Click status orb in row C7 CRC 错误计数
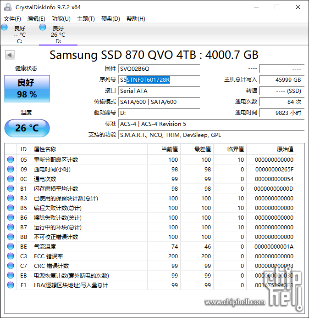The height and width of the screenshot is (318, 309). pyautogui.click(x=11, y=266)
